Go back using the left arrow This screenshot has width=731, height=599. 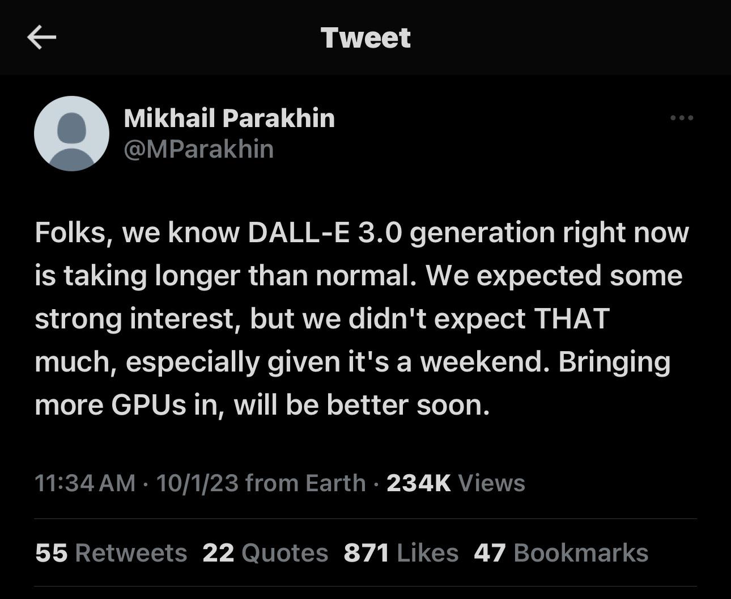(41, 37)
